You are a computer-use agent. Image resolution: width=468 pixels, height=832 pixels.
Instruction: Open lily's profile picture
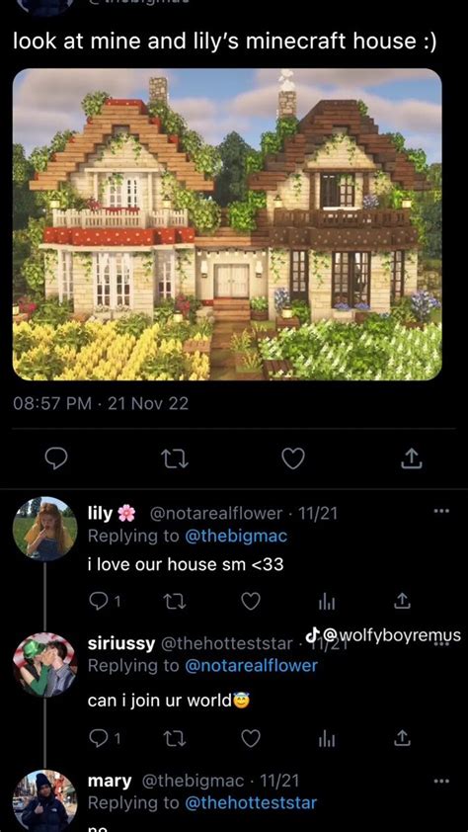tap(44, 529)
